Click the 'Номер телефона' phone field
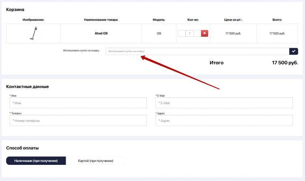Viewport: 305px width, 181px height. coord(78,120)
